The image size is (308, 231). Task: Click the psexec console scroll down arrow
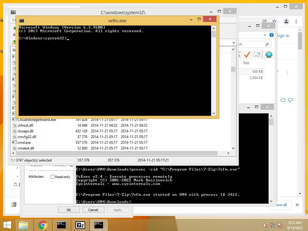pyautogui.click(x=271, y=201)
